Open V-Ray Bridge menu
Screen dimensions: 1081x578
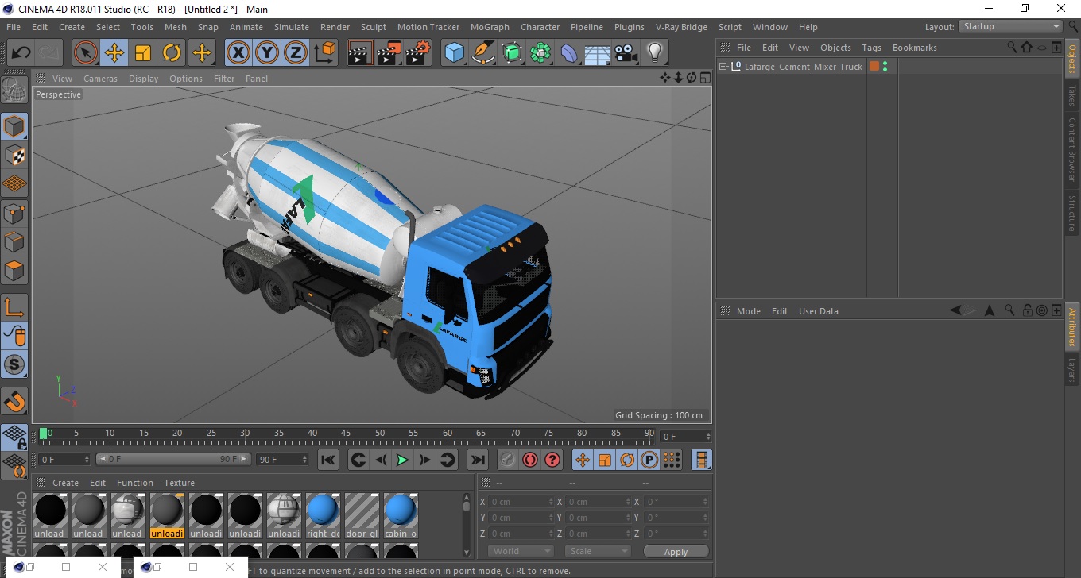[681, 27]
